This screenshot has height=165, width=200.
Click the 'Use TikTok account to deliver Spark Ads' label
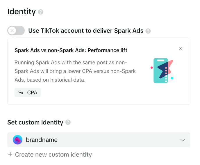click(x=86, y=31)
